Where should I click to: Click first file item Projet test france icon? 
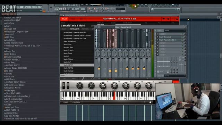5,18
